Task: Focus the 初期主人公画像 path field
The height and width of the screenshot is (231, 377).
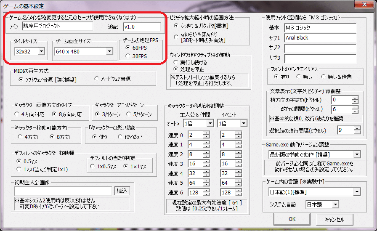Action: pyautogui.click(x=63, y=191)
